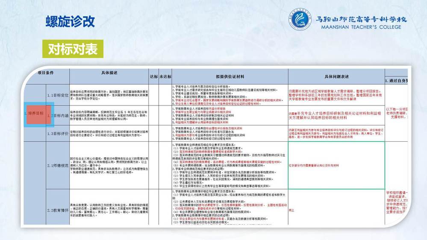Click the description starting 具有从教意愿
This screenshot has height=240, width=427.
(x=109, y=210)
